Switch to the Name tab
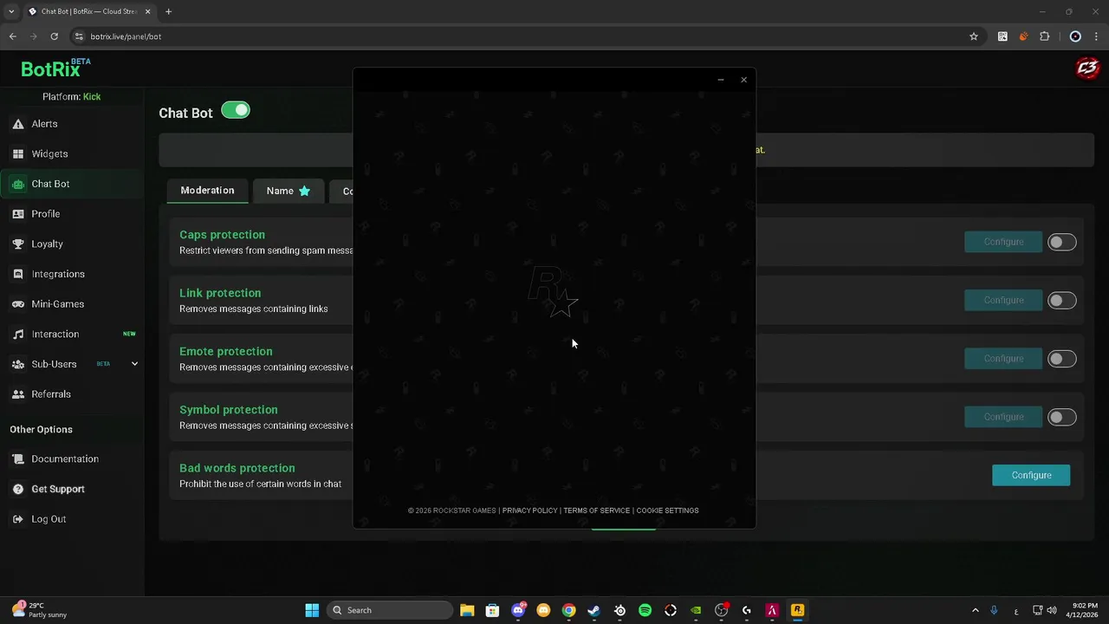 289,191
